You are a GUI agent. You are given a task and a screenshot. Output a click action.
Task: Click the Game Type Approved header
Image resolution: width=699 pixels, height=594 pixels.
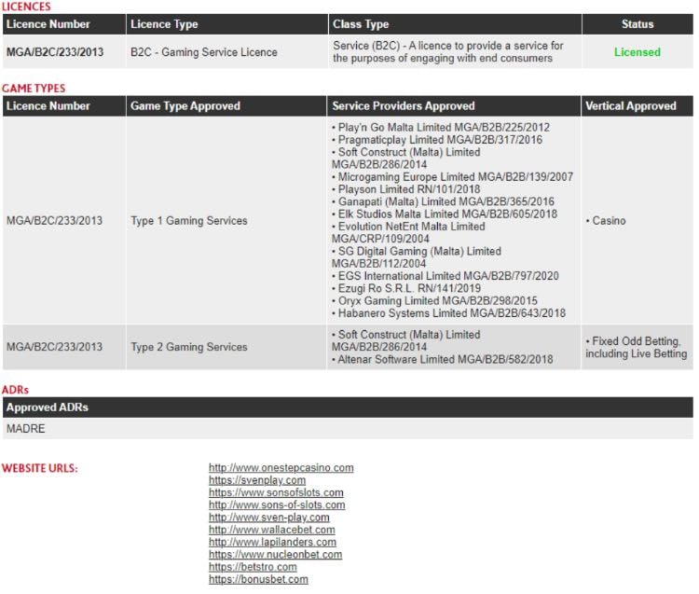(x=226, y=105)
